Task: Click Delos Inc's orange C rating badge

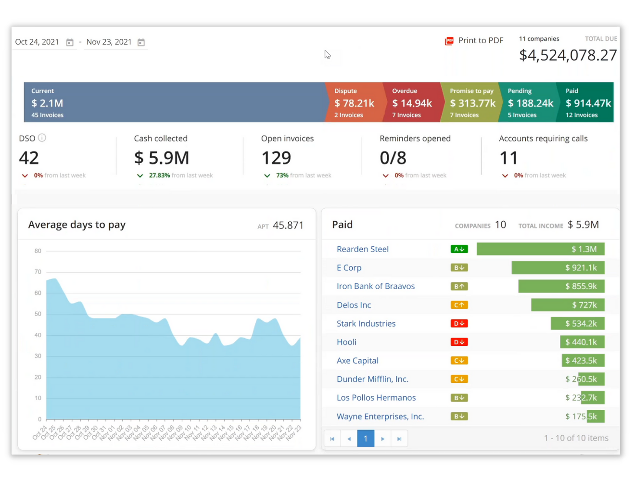Action: (x=459, y=304)
